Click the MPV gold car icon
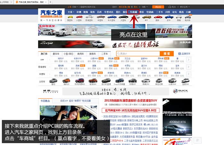 pyautogui.click(x=147, y=17)
